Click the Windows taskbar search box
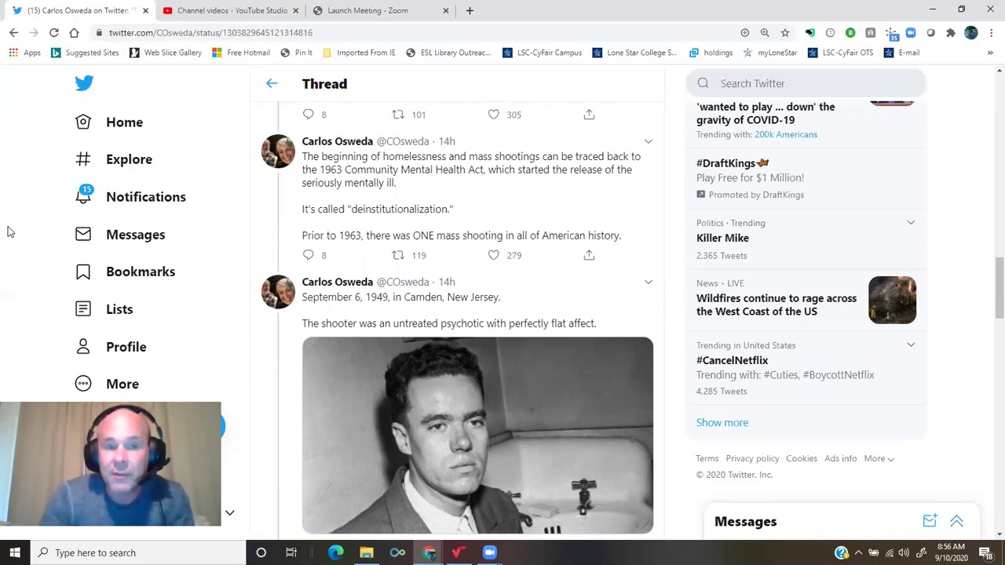The width and height of the screenshot is (1005, 565). [x=140, y=552]
